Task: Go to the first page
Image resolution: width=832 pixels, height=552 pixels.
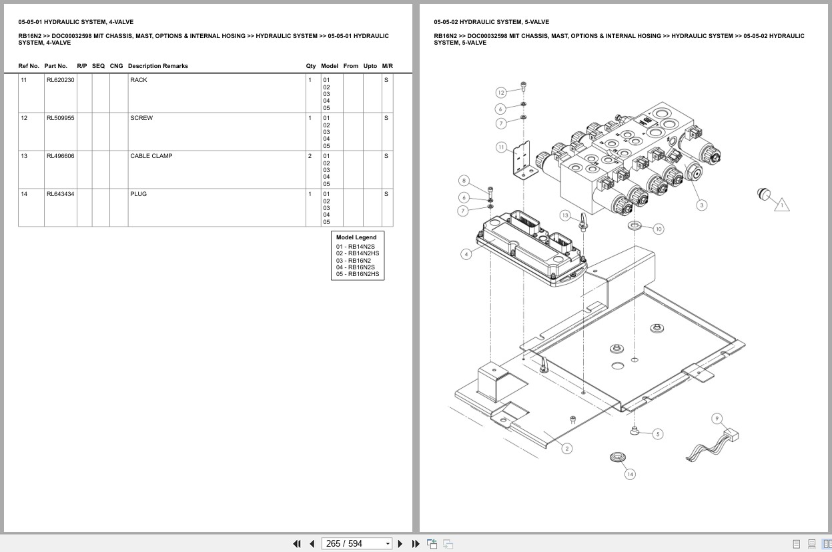Action: pos(297,544)
